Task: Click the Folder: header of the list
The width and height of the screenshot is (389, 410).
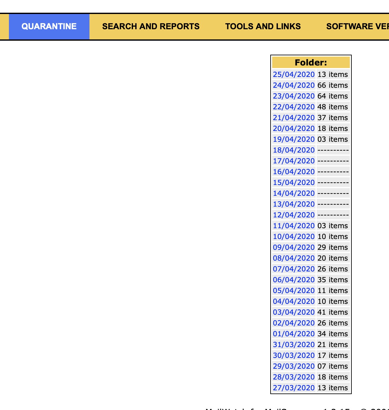Action: (x=310, y=62)
